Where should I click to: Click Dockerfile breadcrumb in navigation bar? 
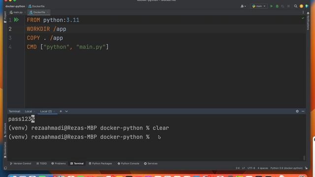[x=36, y=6]
